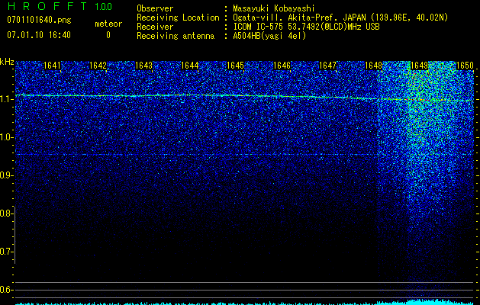Select observer name Masayuki Kobayashi
The height and width of the screenshot is (305, 480).
[274, 8]
